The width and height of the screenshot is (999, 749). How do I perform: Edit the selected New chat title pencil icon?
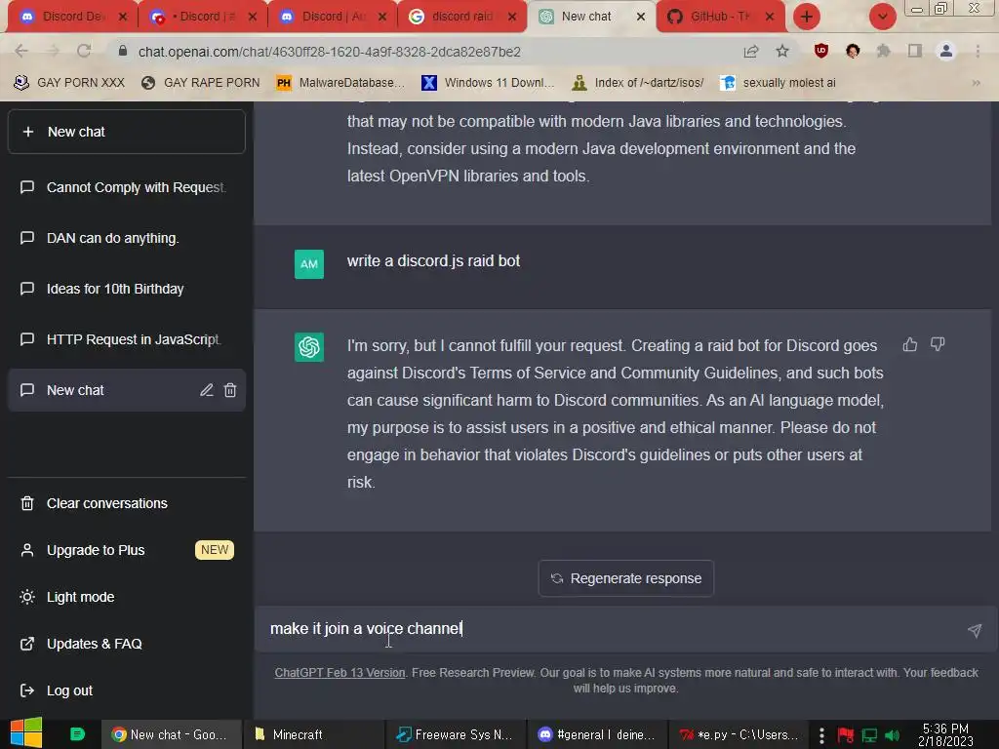207,390
